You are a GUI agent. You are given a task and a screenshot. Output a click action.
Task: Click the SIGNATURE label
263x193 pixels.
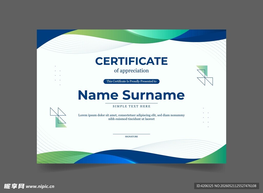131,137
